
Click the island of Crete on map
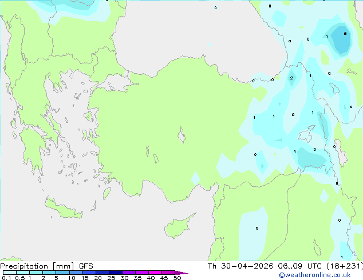(64, 209)
